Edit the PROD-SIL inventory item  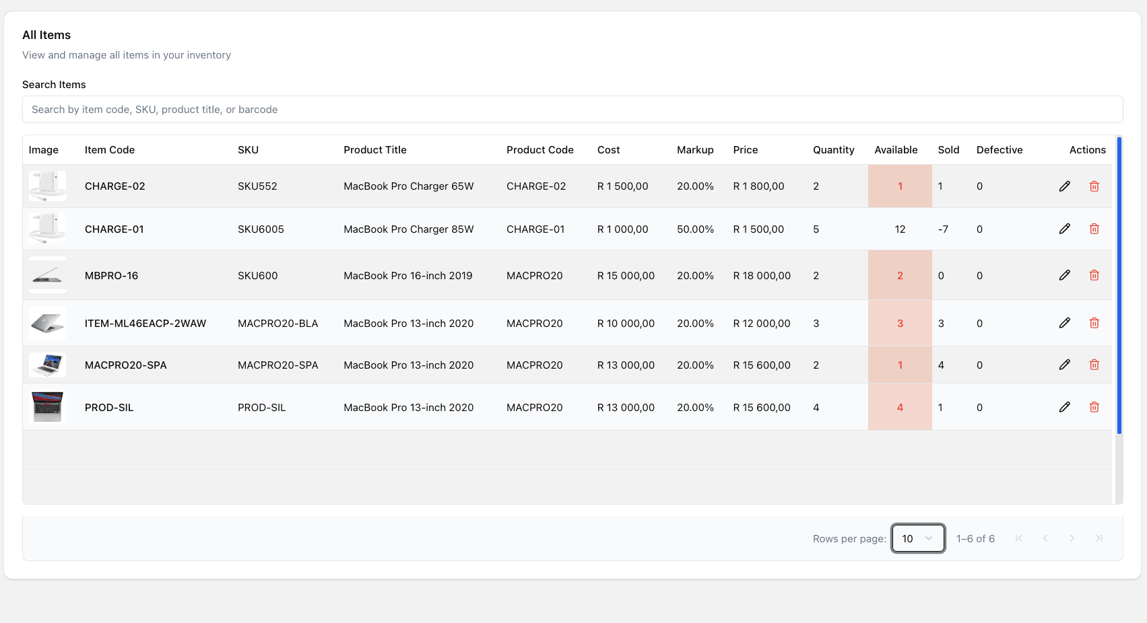tap(1065, 407)
